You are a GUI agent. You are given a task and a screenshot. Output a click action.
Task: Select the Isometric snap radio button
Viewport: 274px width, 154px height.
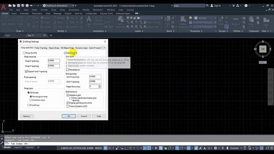coord(31,100)
